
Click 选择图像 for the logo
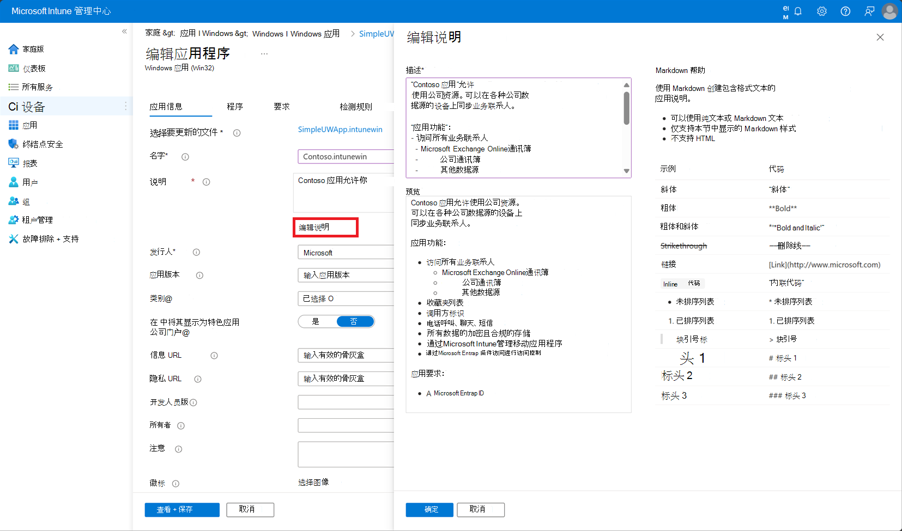(x=313, y=483)
